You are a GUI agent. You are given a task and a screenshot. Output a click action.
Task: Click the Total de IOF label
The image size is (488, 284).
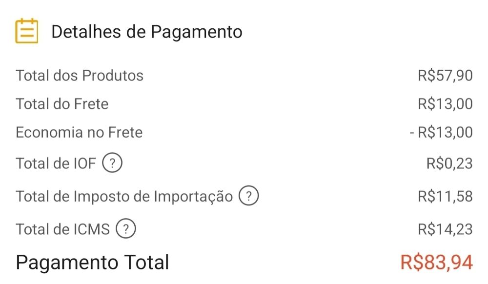pyautogui.click(x=56, y=163)
